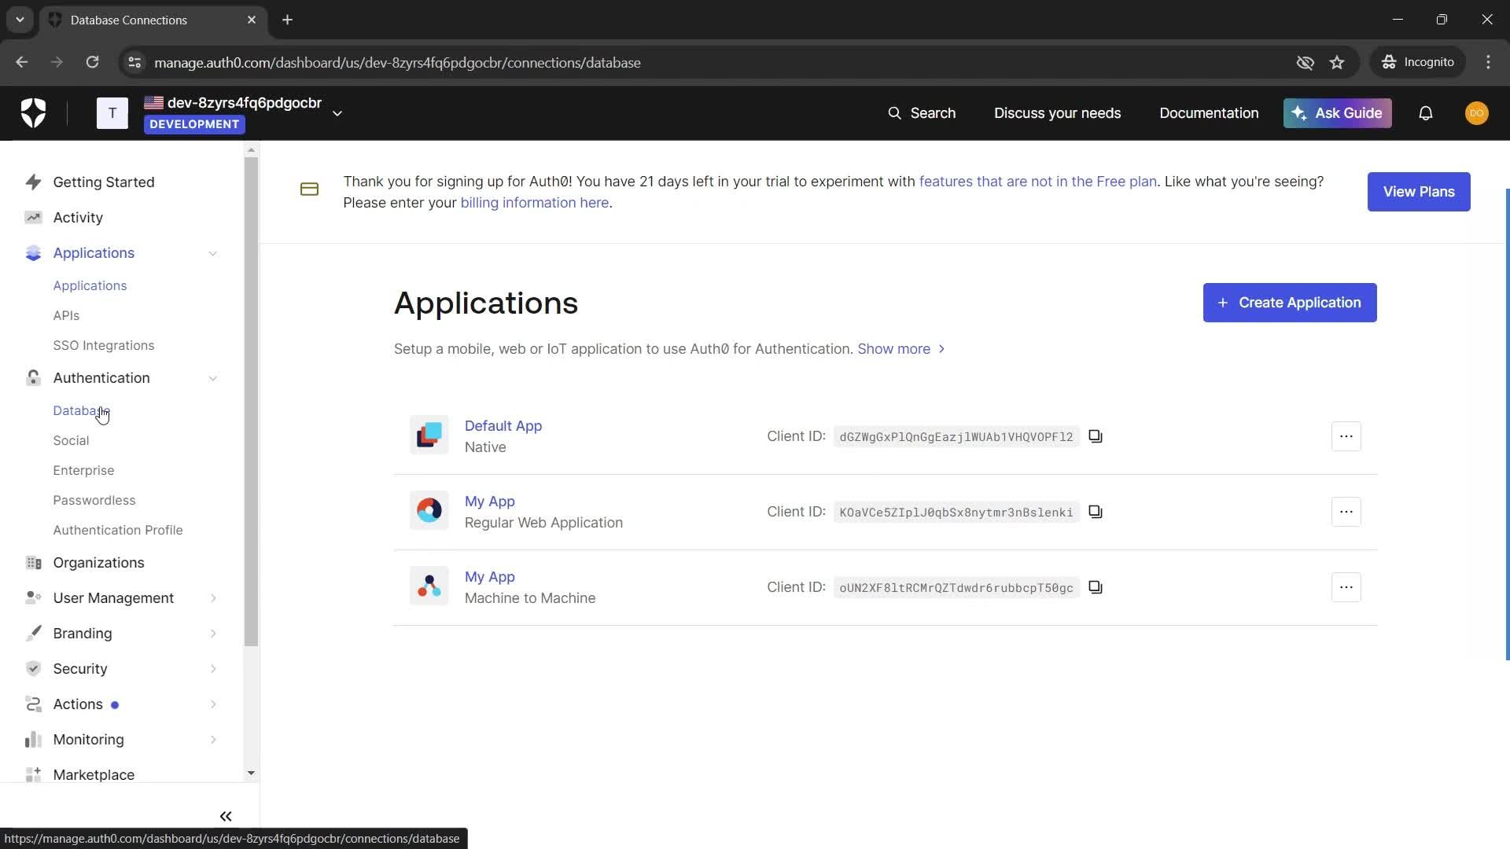This screenshot has width=1510, height=849.
Task: Open the user profile avatar
Action: 1476,113
